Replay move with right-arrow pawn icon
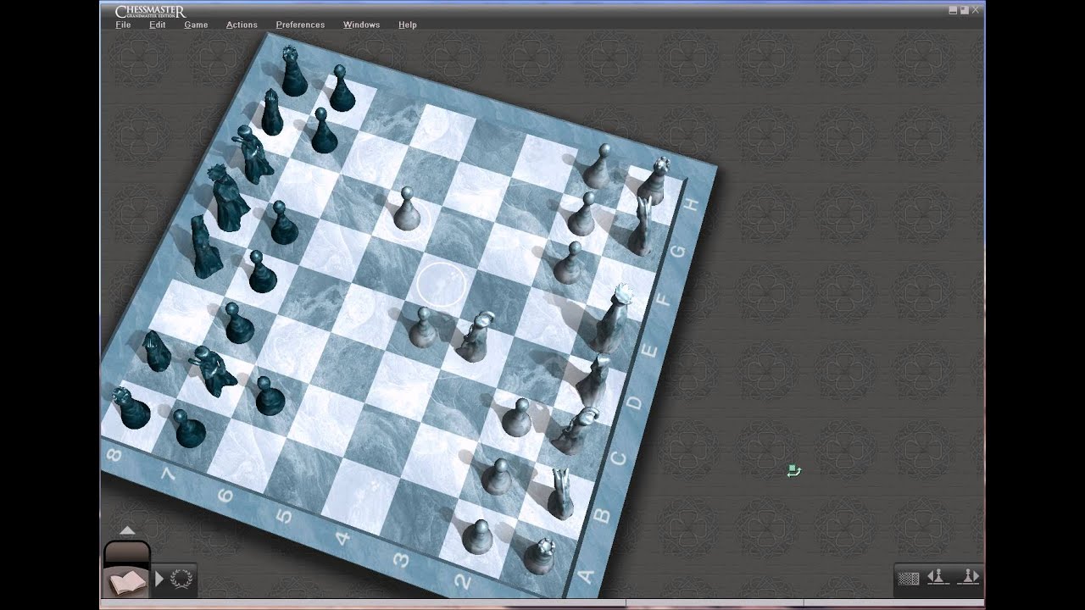Image resolution: width=1085 pixels, height=610 pixels. pos(968,577)
